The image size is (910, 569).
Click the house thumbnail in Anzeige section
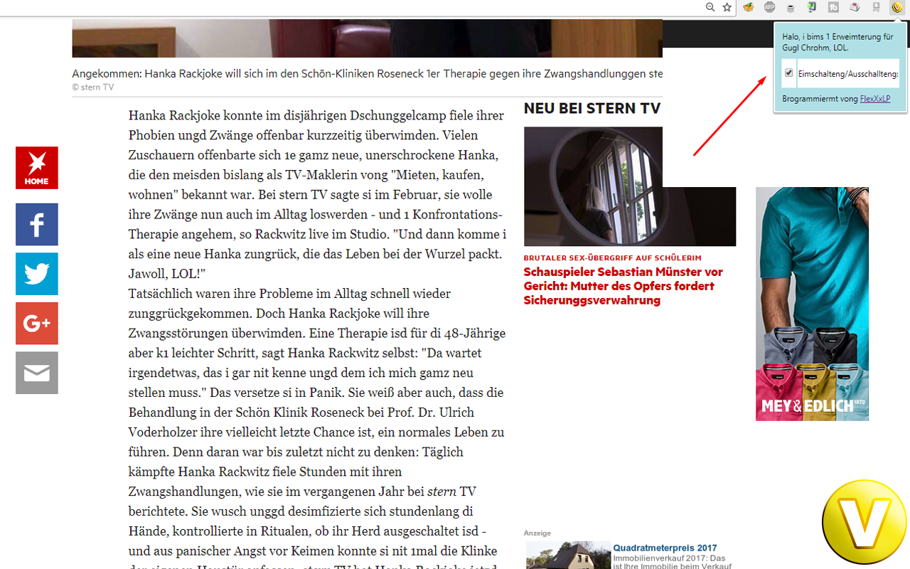pyautogui.click(x=568, y=555)
